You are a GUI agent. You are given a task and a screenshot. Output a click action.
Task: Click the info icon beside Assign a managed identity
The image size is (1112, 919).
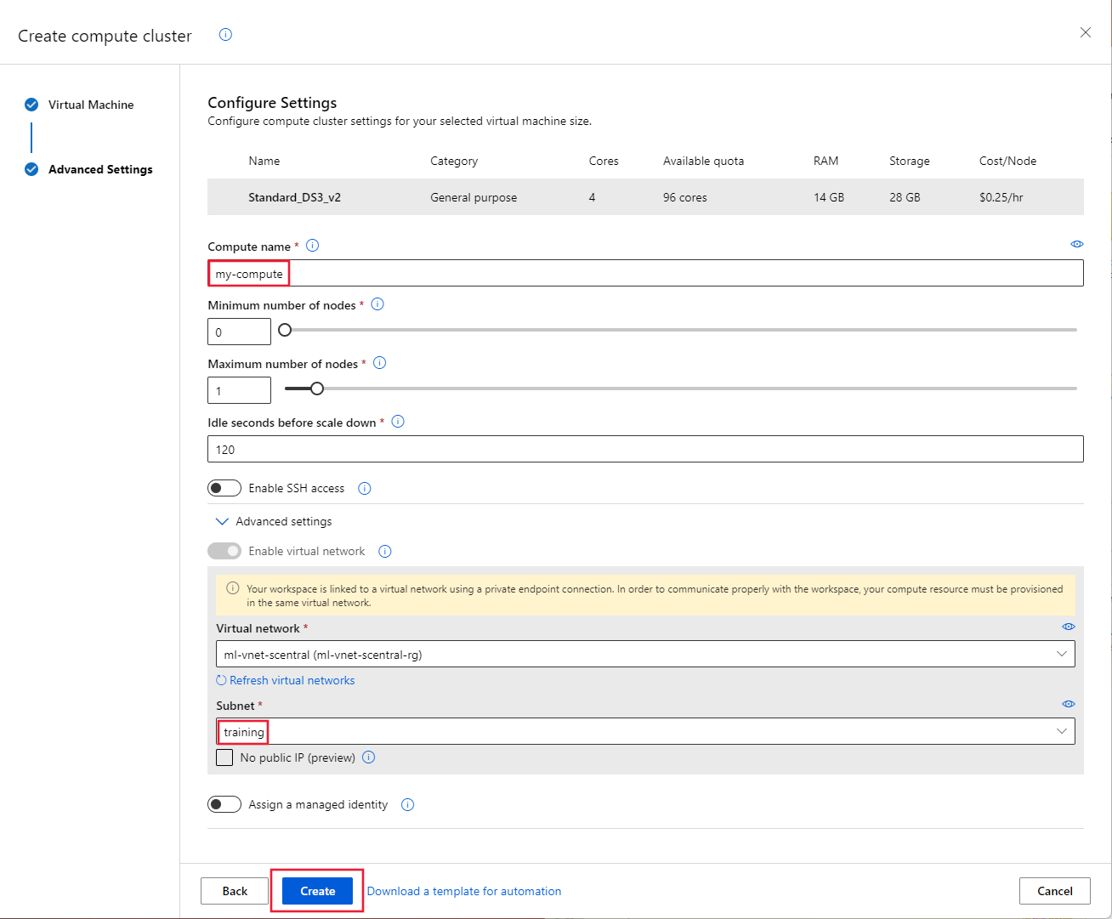[x=407, y=804]
